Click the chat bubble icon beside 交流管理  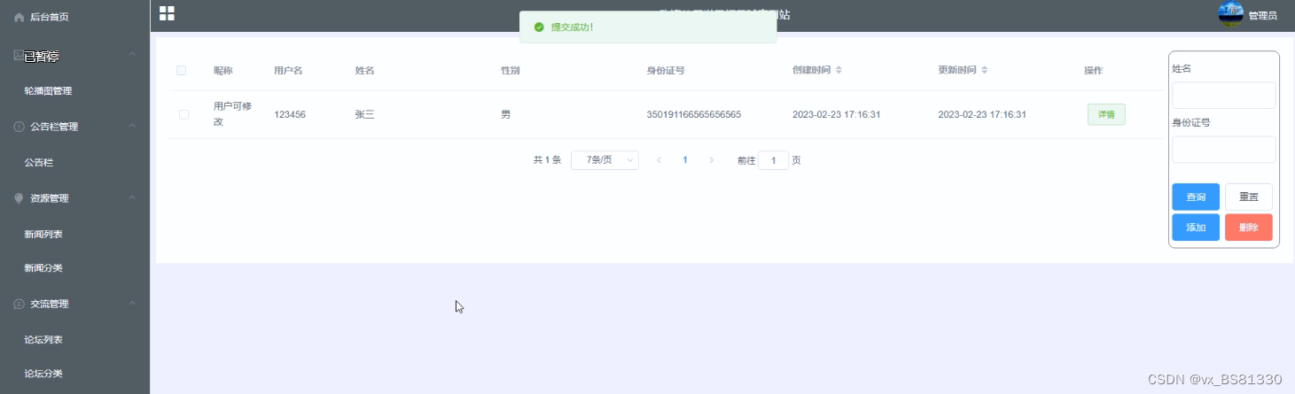20,304
